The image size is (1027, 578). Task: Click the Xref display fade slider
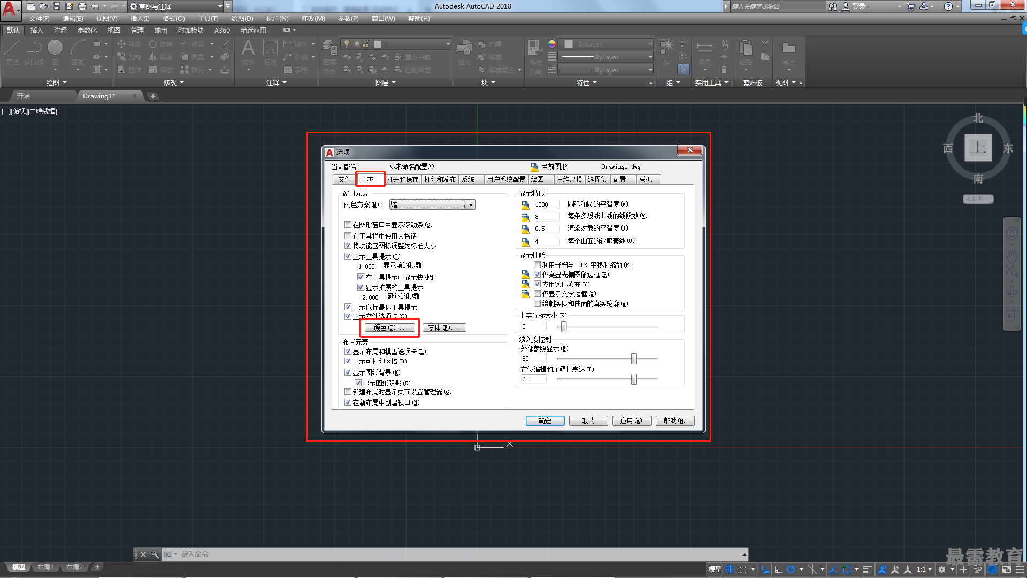(x=634, y=359)
